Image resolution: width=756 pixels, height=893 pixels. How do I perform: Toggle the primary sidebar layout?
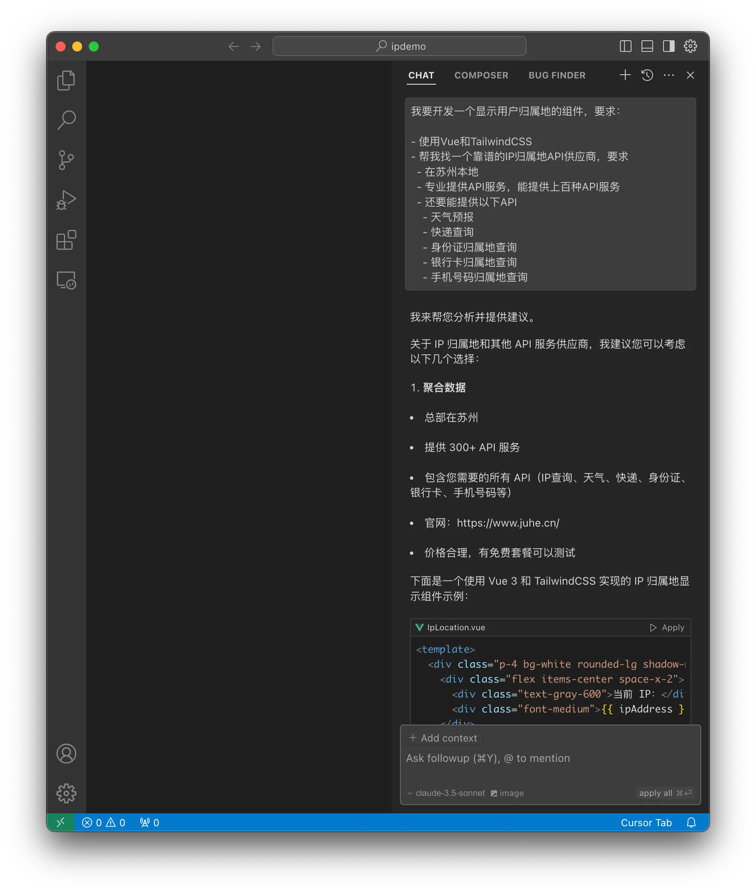626,46
